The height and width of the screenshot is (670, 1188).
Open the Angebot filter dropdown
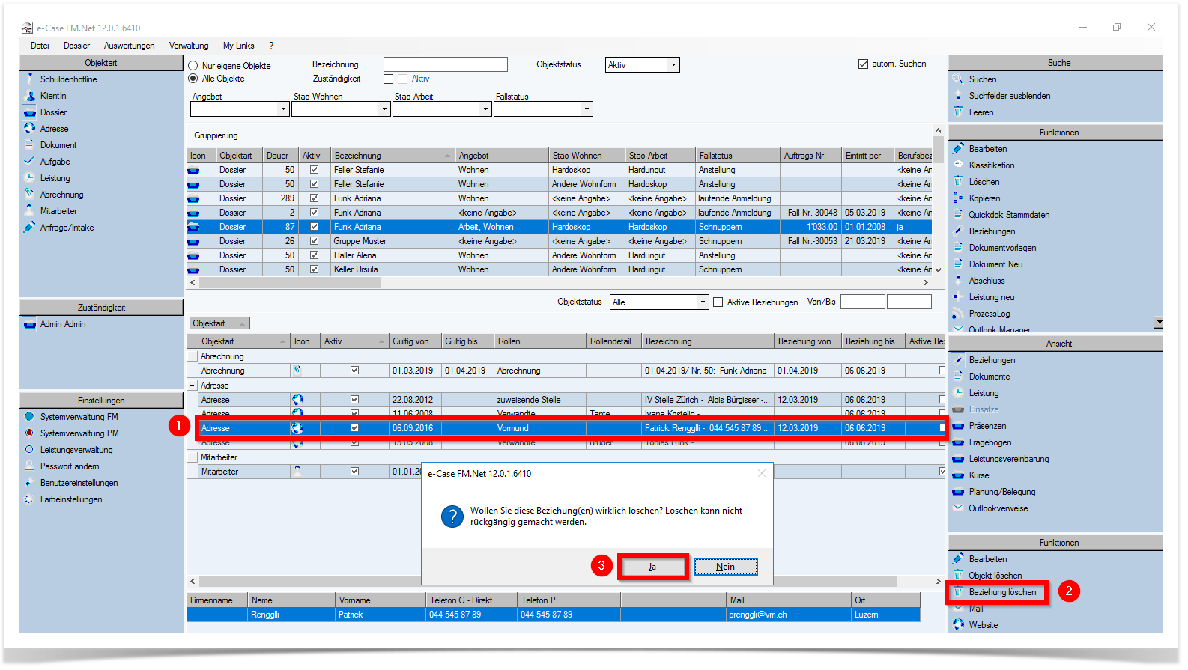coord(283,109)
